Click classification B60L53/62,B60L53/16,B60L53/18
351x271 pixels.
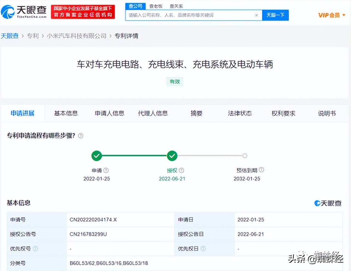[x=109, y=263]
